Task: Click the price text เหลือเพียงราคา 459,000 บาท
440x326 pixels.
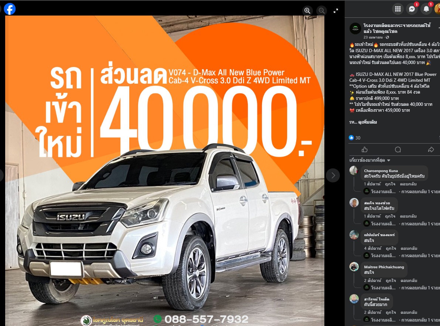Action: [x=383, y=110]
